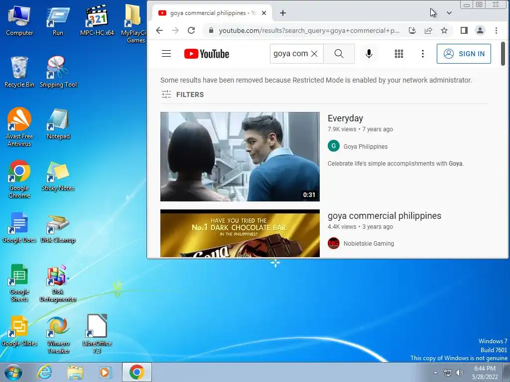Select the Google Sheets shortcut

coord(19,283)
